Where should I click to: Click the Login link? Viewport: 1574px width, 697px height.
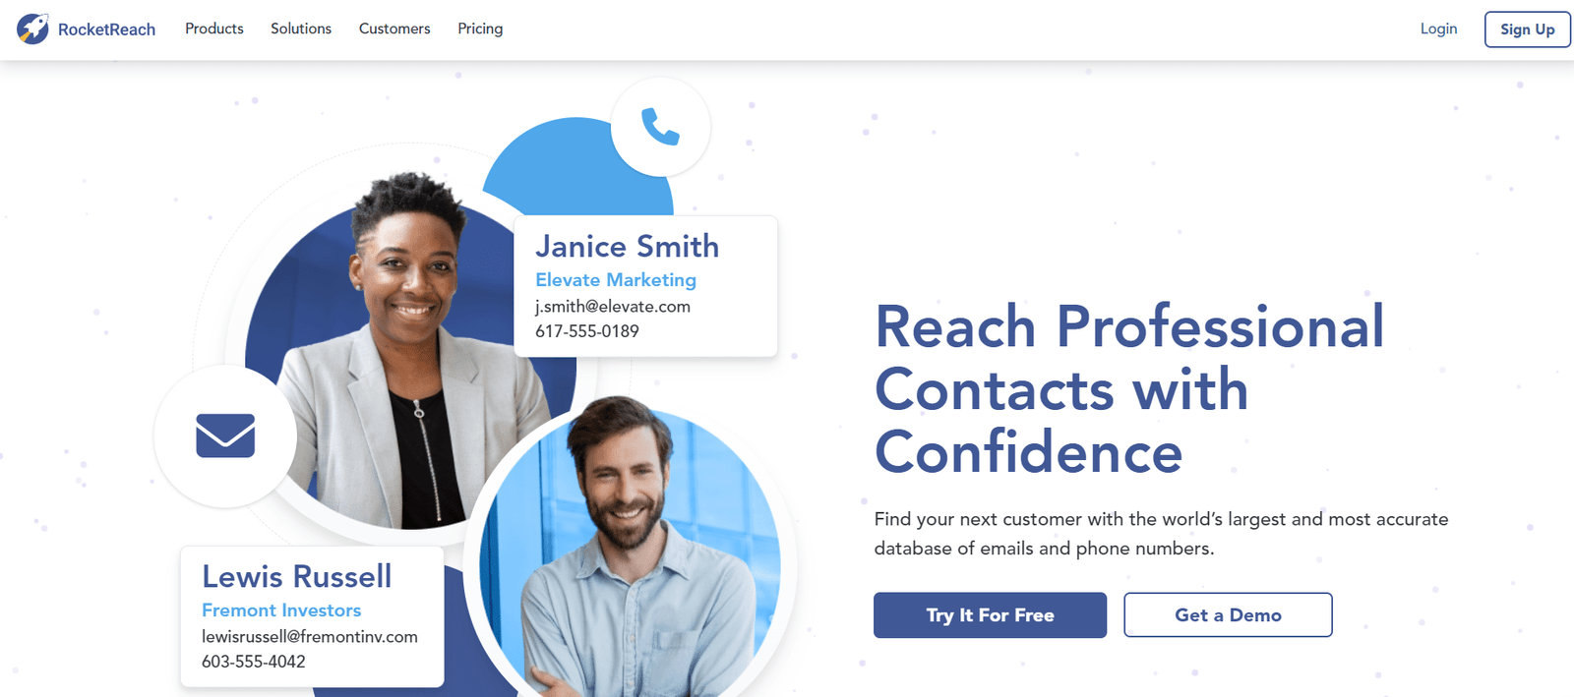1438,29
